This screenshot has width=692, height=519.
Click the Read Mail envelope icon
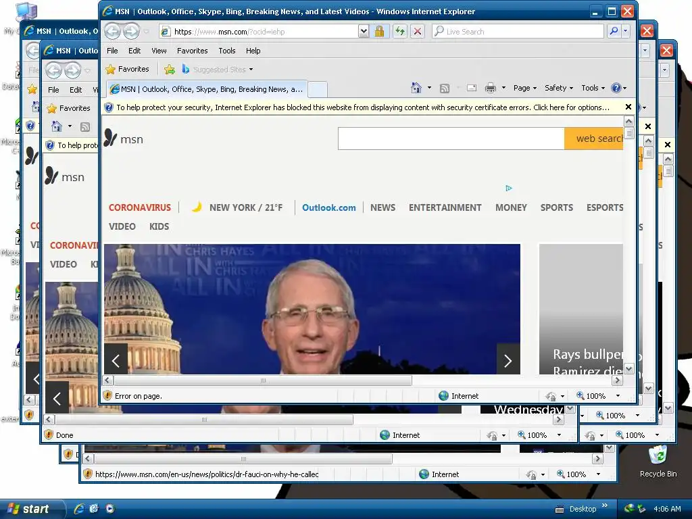(471, 88)
